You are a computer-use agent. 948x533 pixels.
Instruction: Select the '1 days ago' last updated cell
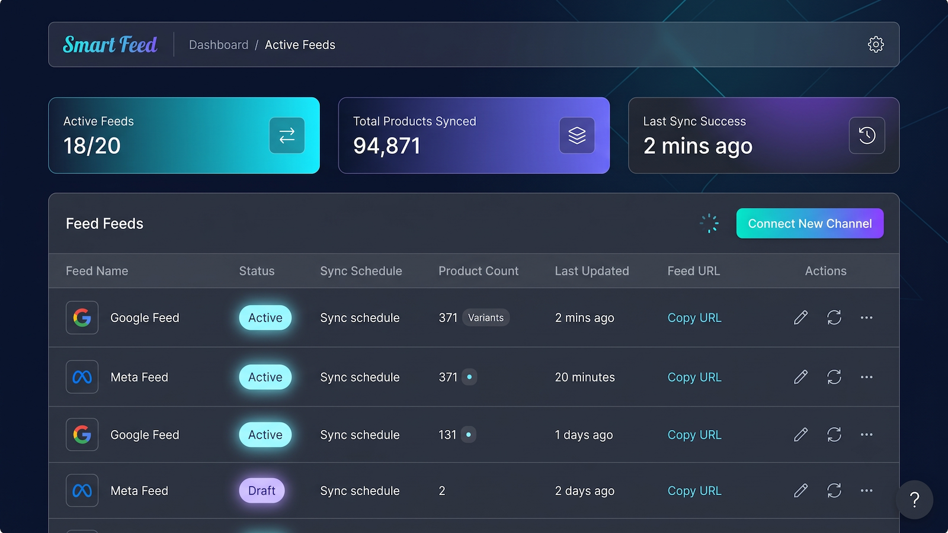pyautogui.click(x=584, y=435)
